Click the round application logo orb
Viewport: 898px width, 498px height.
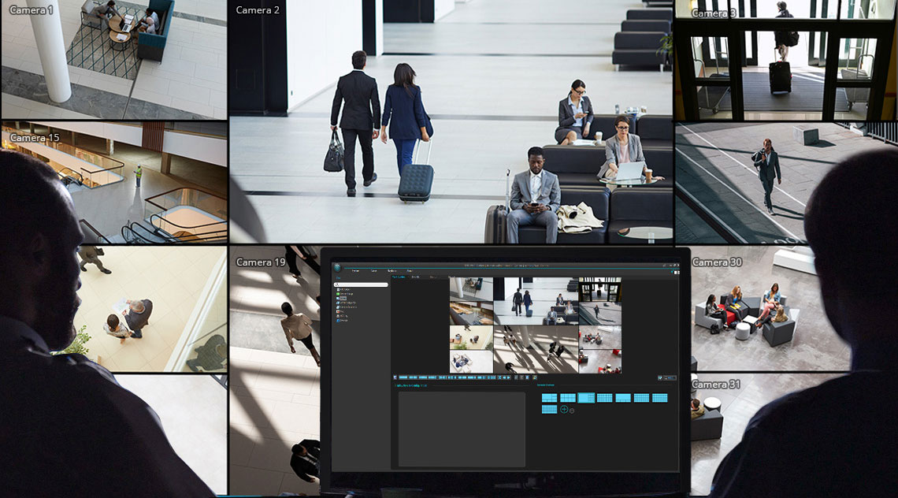338,269
